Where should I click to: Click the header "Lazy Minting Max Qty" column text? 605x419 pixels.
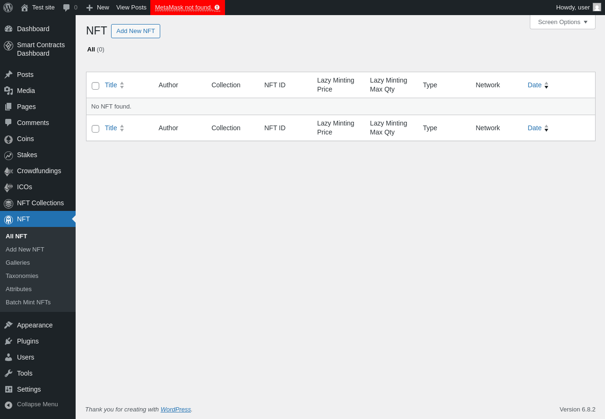pyautogui.click(x=389, y=85)
